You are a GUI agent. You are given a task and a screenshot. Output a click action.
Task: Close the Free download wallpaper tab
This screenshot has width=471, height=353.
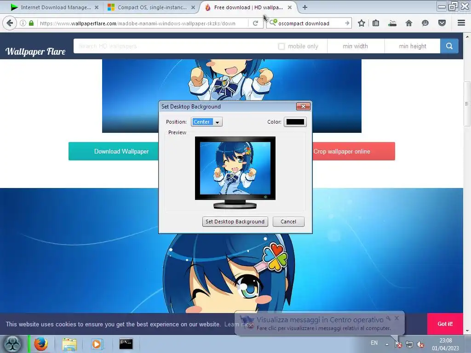pyautogui.click(x=290, y=7)
